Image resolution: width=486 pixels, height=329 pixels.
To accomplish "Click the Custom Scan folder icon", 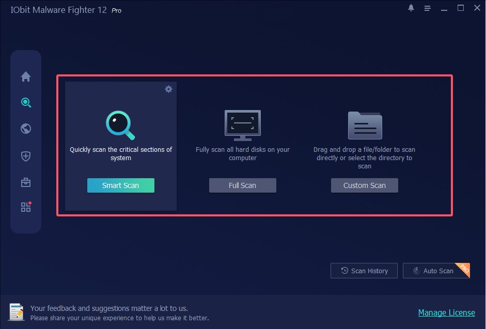I will click(365, 126).
